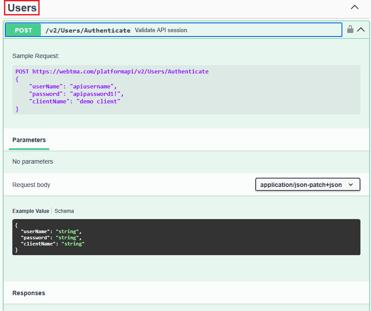Image resolution: width=371 pixels, height=311 pixels.
Task: Click the 'No parameters' text
Action: pos(33,161)
